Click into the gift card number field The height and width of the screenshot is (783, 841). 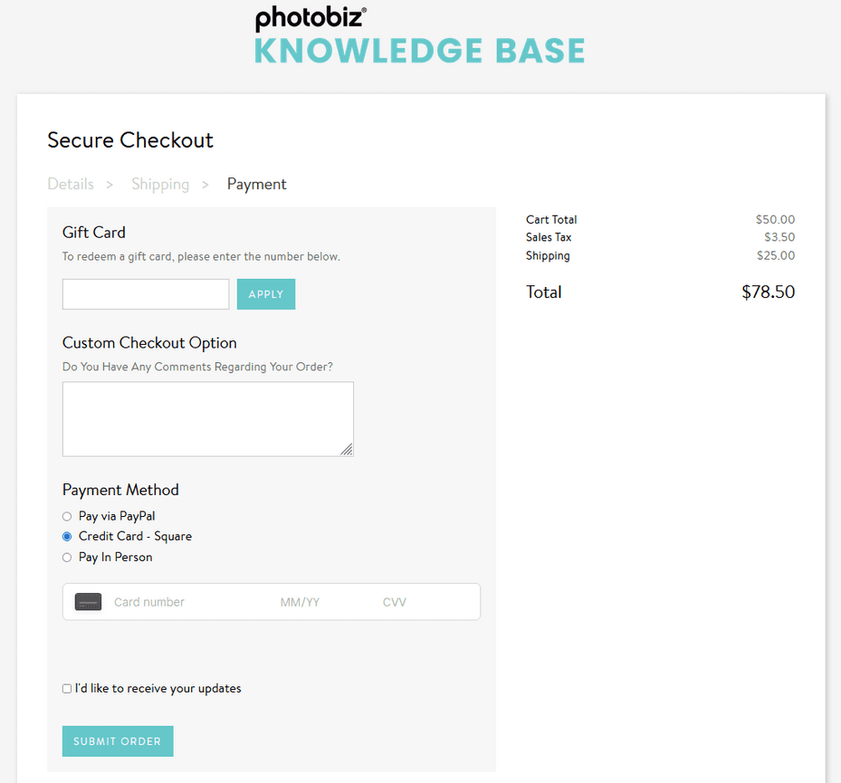[x=145, y=293]
